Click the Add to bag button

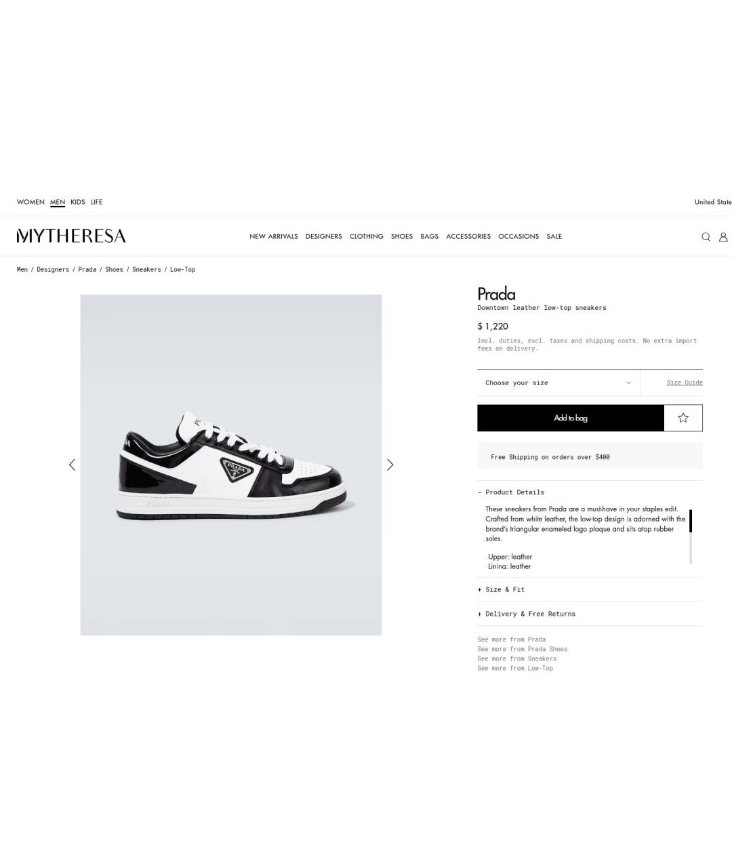[571, 418]
